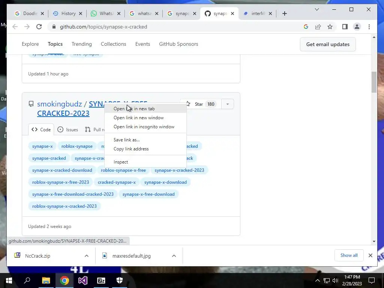
Task: Open the Topics nav link
Action: [x=55, y=44]
